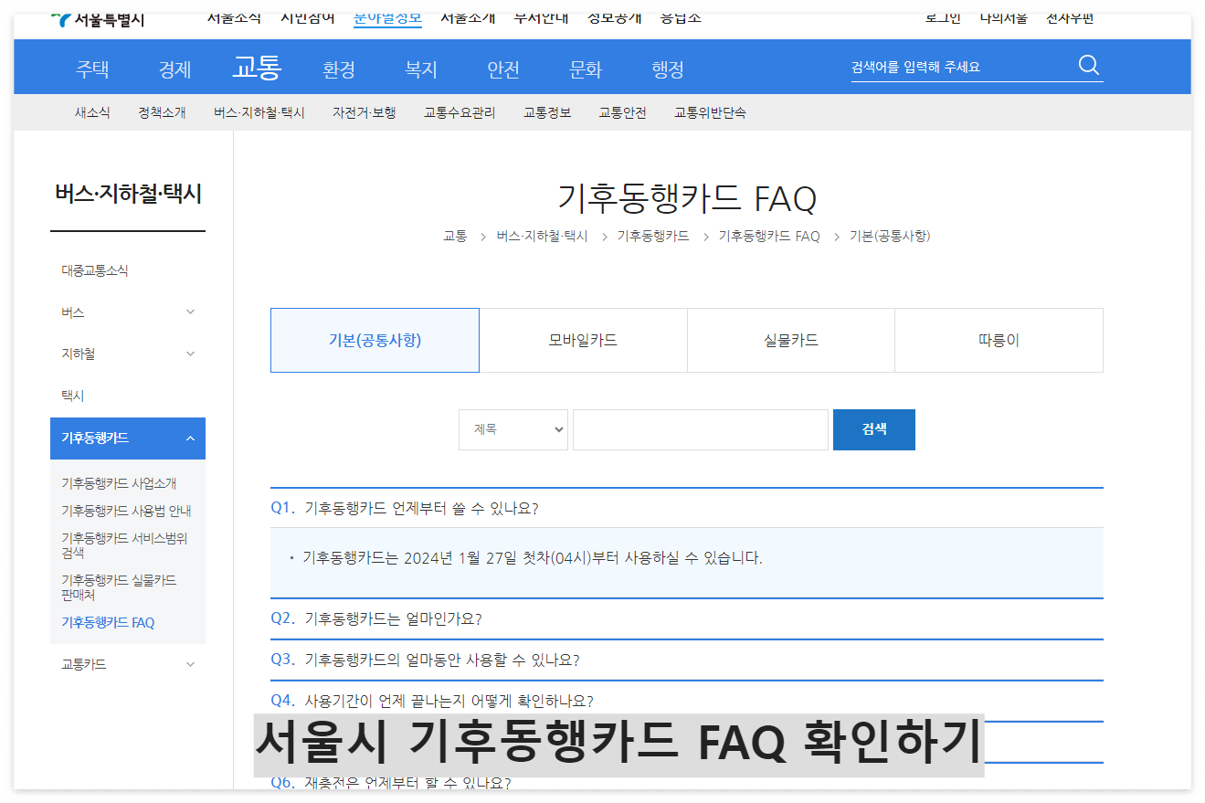The width and height of the screenshot is (1205, 803).
Task: Open the 행정 main menu
Action: (668, 69)
